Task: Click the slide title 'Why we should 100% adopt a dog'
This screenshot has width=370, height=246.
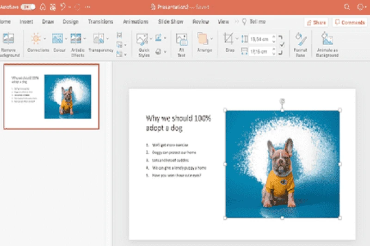Action: coord(179,123)
